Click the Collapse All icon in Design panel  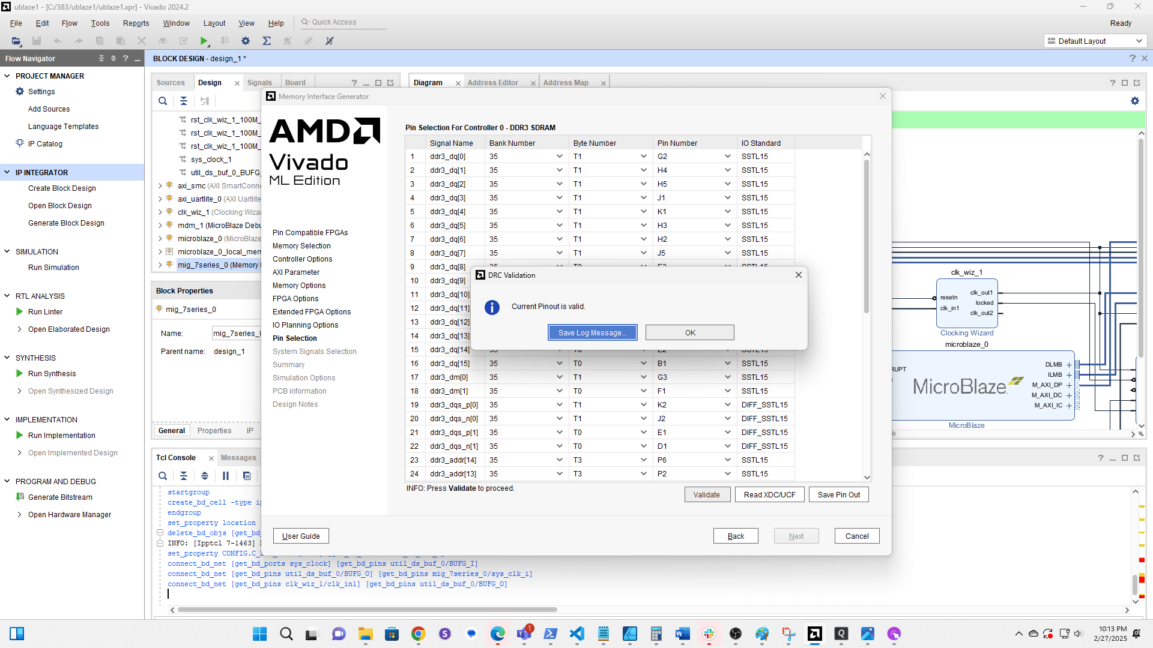tap(184, 101)
